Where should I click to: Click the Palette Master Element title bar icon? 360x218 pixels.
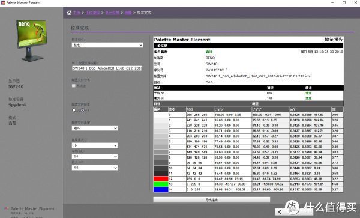3,3
